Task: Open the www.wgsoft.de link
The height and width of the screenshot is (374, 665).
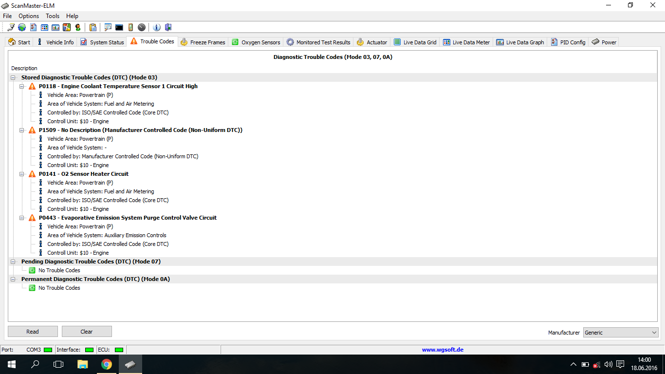Action: 443,350
